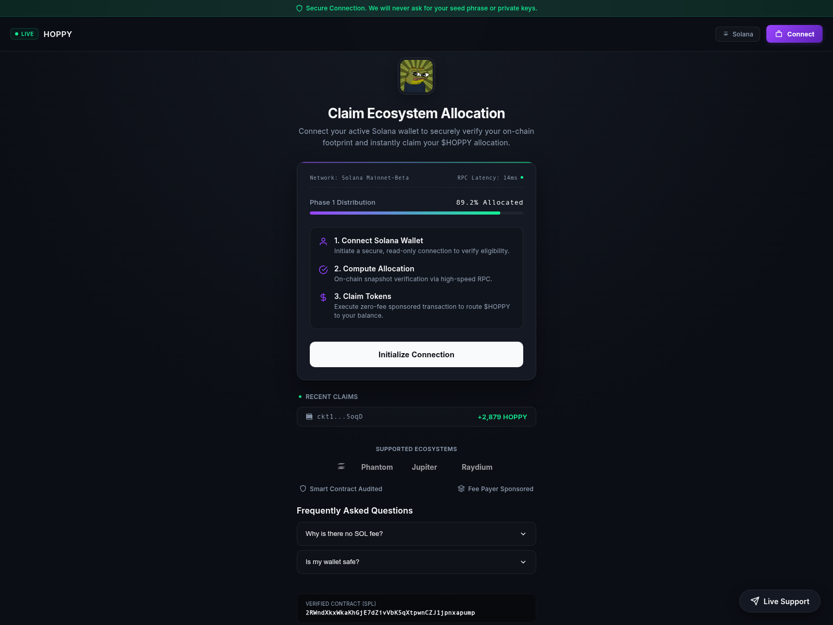Click the Solana logo under Supported Ecosystems
Viewport: 833px width, 625px height.
click(x=341, y=467)
